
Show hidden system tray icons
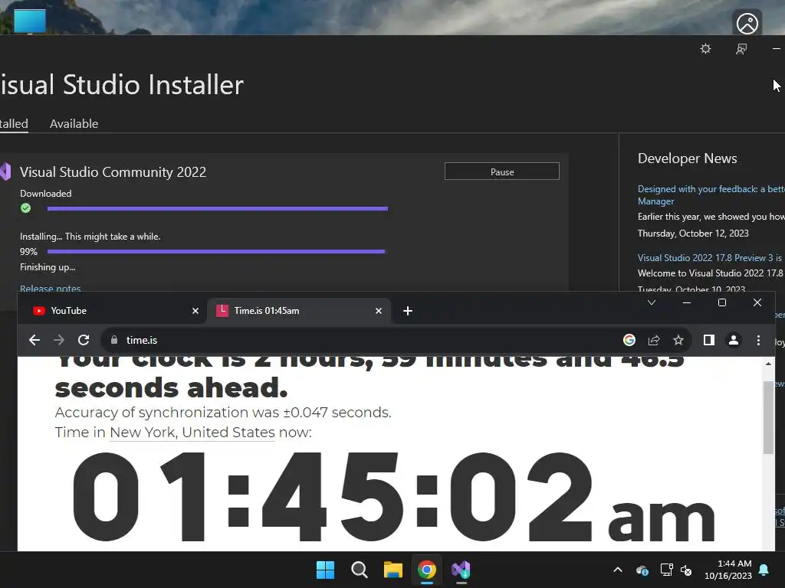(618, 570)
